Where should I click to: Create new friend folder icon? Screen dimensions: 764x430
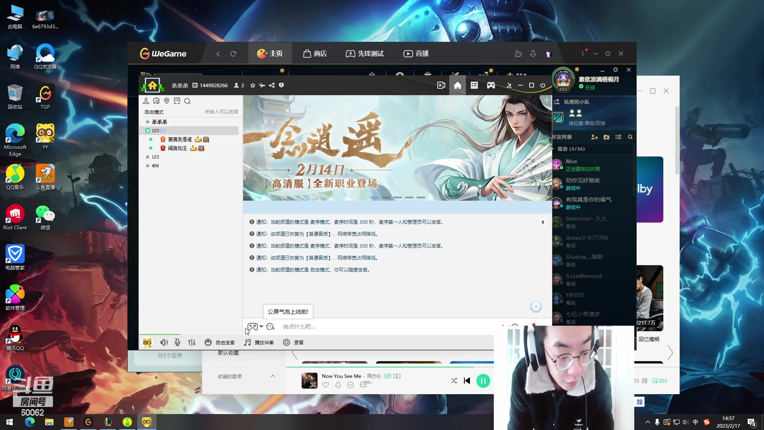606,137
